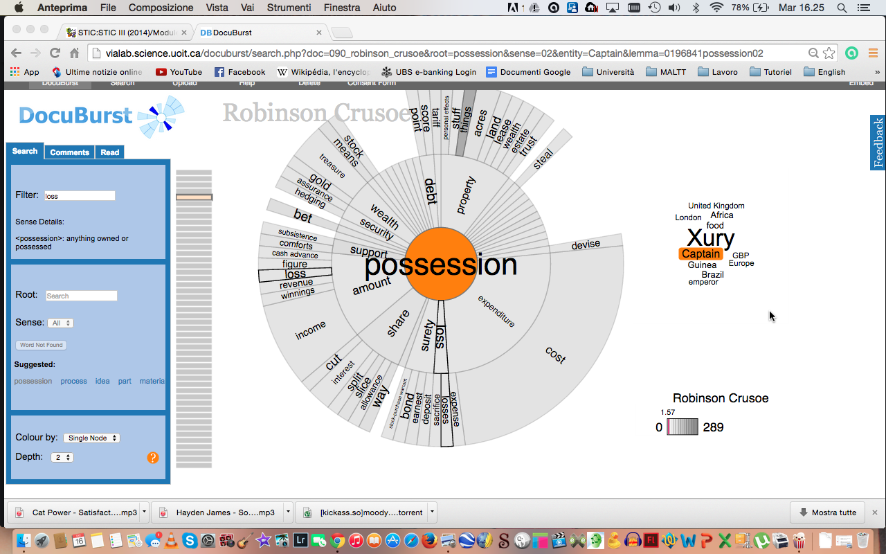The image size is (886, 554).
Task: Open Spotlight search in the menu bar
Action: click(842, 8)
